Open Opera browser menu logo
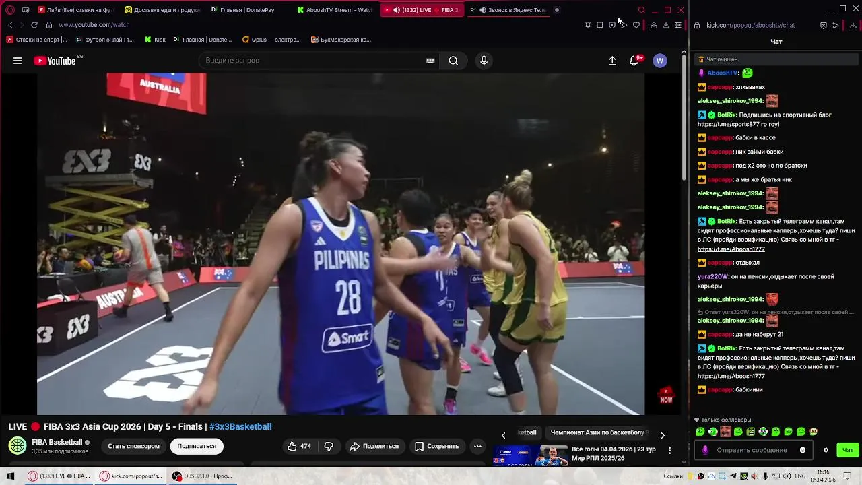Screen dimensions: 862x485 point(9,10)
